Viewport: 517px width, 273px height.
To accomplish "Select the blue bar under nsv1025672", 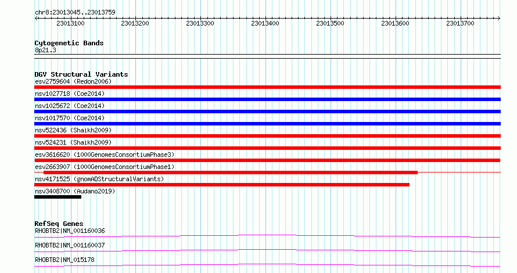I will pos(267,112).
